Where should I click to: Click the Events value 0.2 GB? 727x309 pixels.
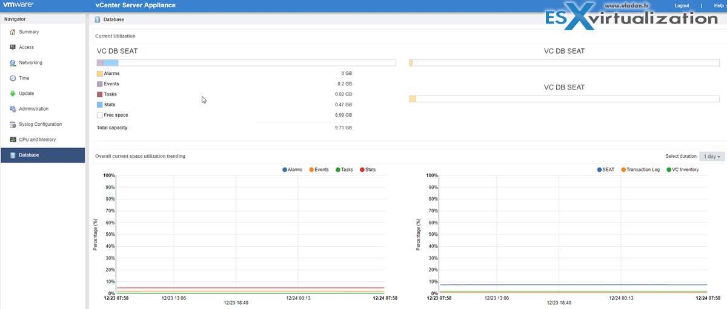click(x=345, y=84)
